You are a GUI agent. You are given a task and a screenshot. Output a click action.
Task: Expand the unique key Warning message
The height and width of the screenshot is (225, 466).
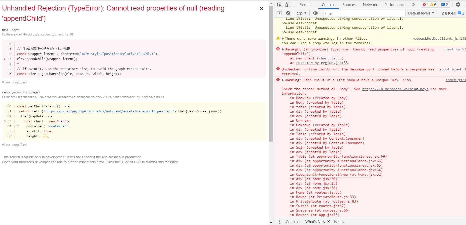283,80
